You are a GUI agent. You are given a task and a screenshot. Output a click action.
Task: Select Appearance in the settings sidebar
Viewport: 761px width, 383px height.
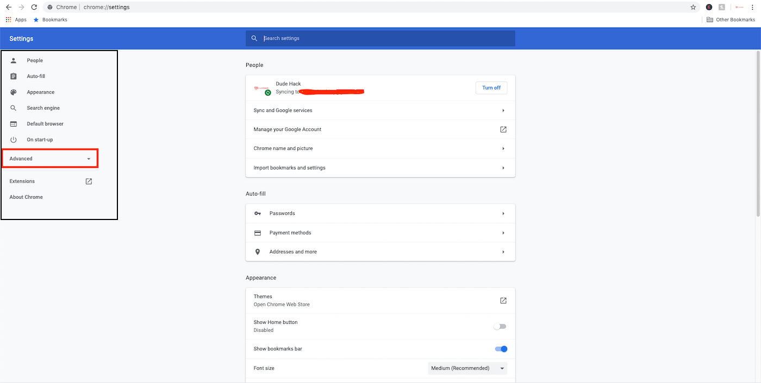[41, 92]
